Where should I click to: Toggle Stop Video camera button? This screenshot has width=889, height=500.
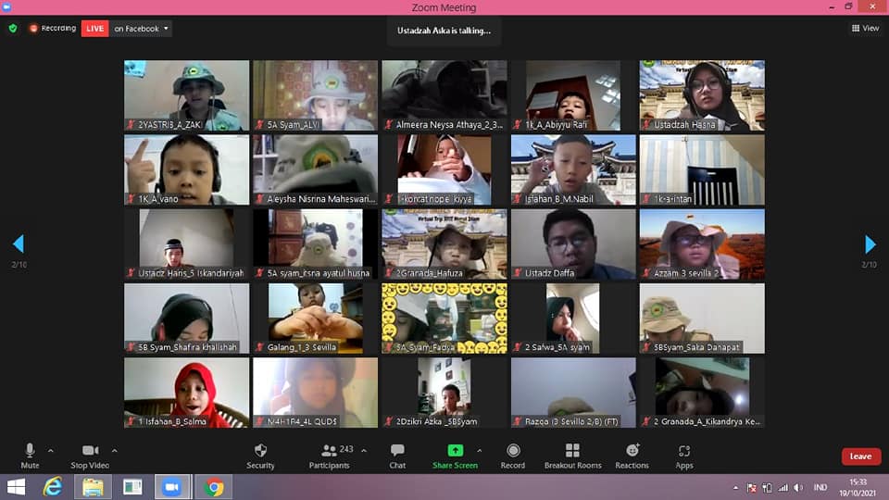pyautogui.click(x=90, y=452)
